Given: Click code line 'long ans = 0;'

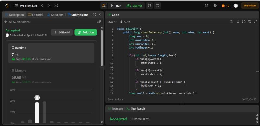Looking at the screenshot, I should point(139,36).
